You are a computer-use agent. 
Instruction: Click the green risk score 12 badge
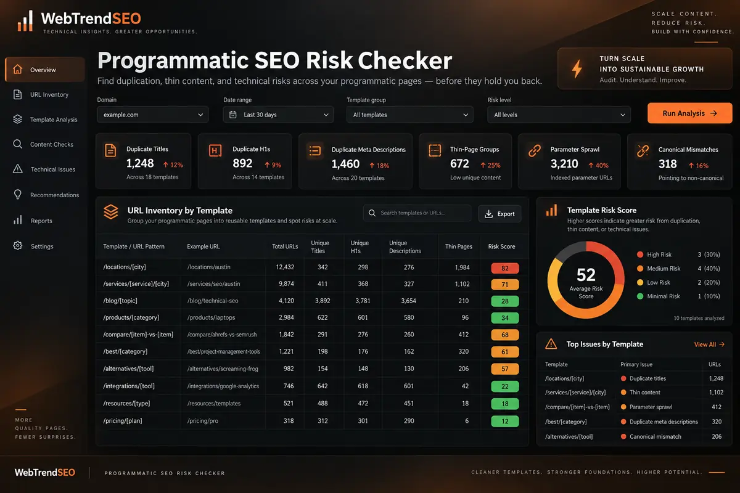coord(505,422)
